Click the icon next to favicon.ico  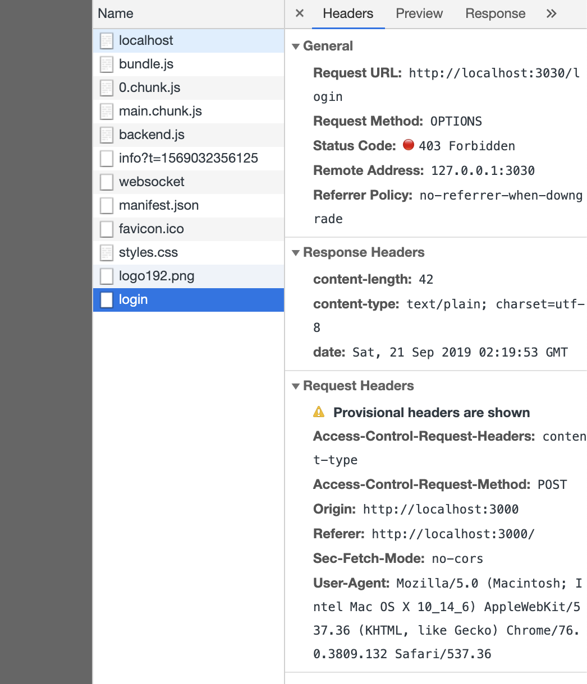point(107,229)
